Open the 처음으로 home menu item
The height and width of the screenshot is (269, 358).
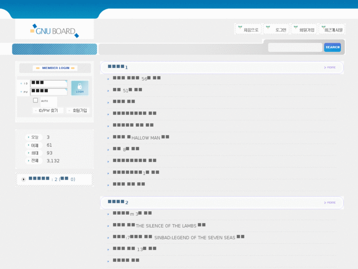(x=248, y=29)
